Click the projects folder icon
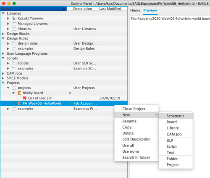Screen dimensions: 210x178 point(14,88)
